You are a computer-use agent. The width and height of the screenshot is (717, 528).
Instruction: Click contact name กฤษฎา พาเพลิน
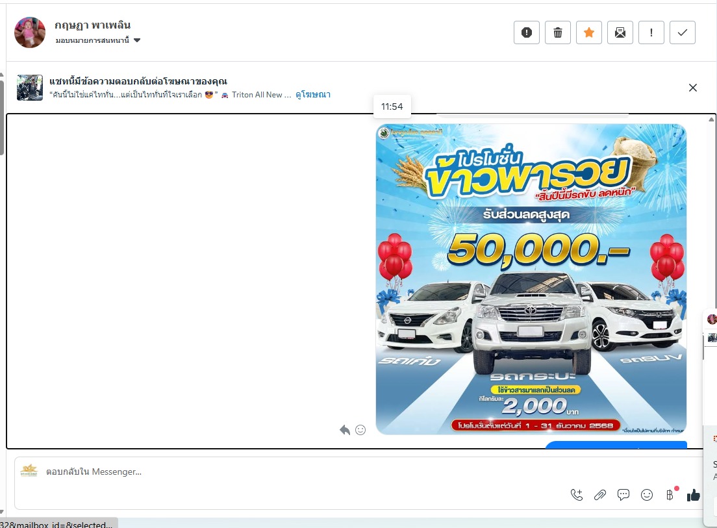(92, 25)
